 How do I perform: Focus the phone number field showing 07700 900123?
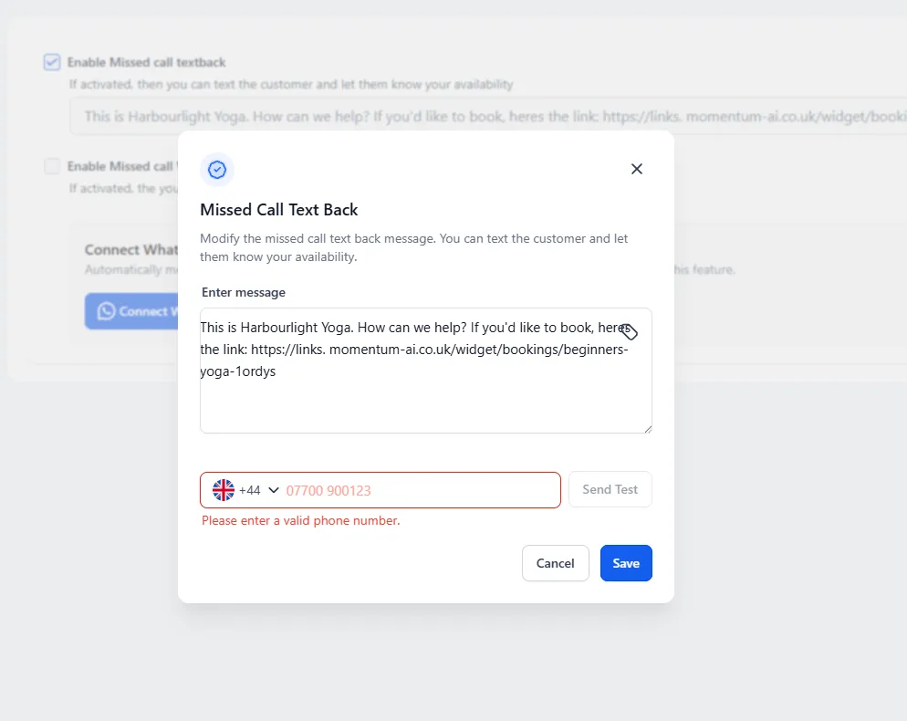(421, 490)
